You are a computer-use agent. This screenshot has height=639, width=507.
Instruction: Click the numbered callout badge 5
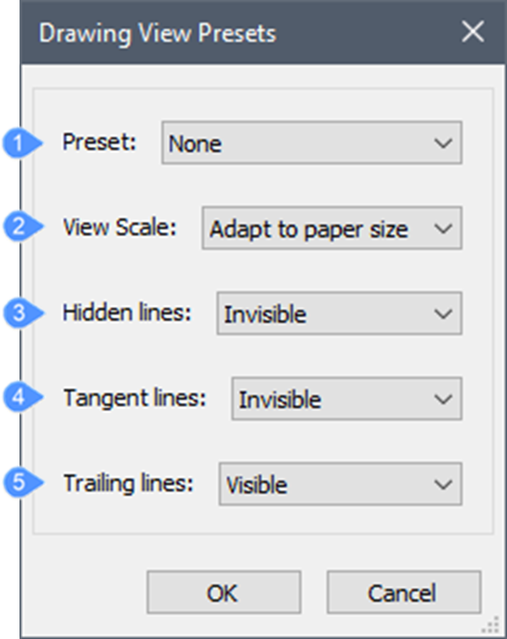(x=18, y=483)
